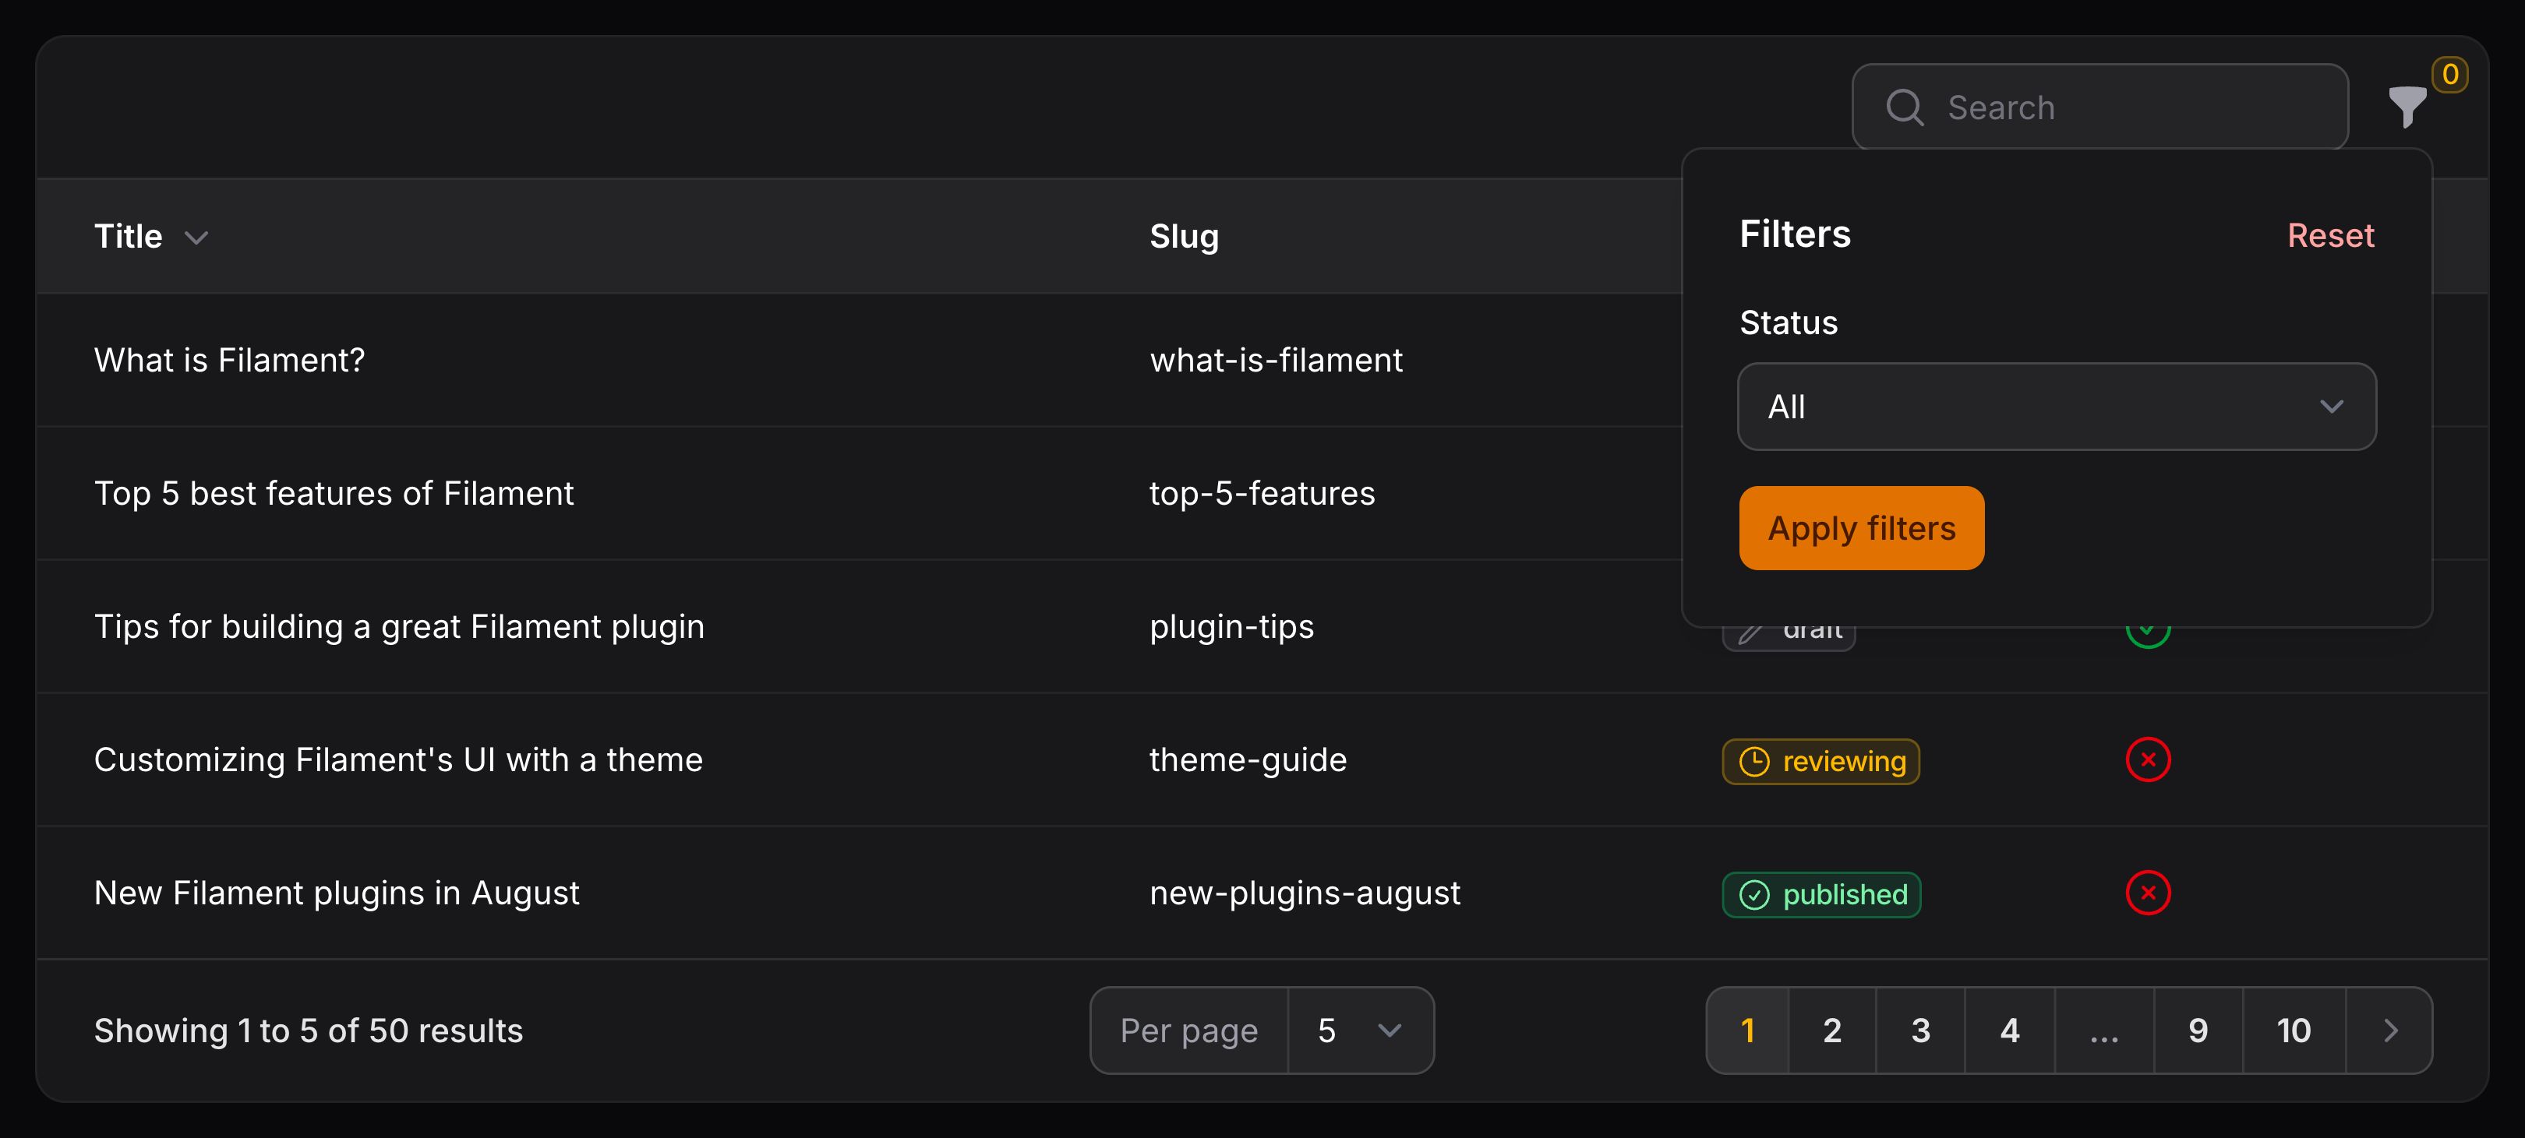
Task: Reset all filters
Action: 2330,235
